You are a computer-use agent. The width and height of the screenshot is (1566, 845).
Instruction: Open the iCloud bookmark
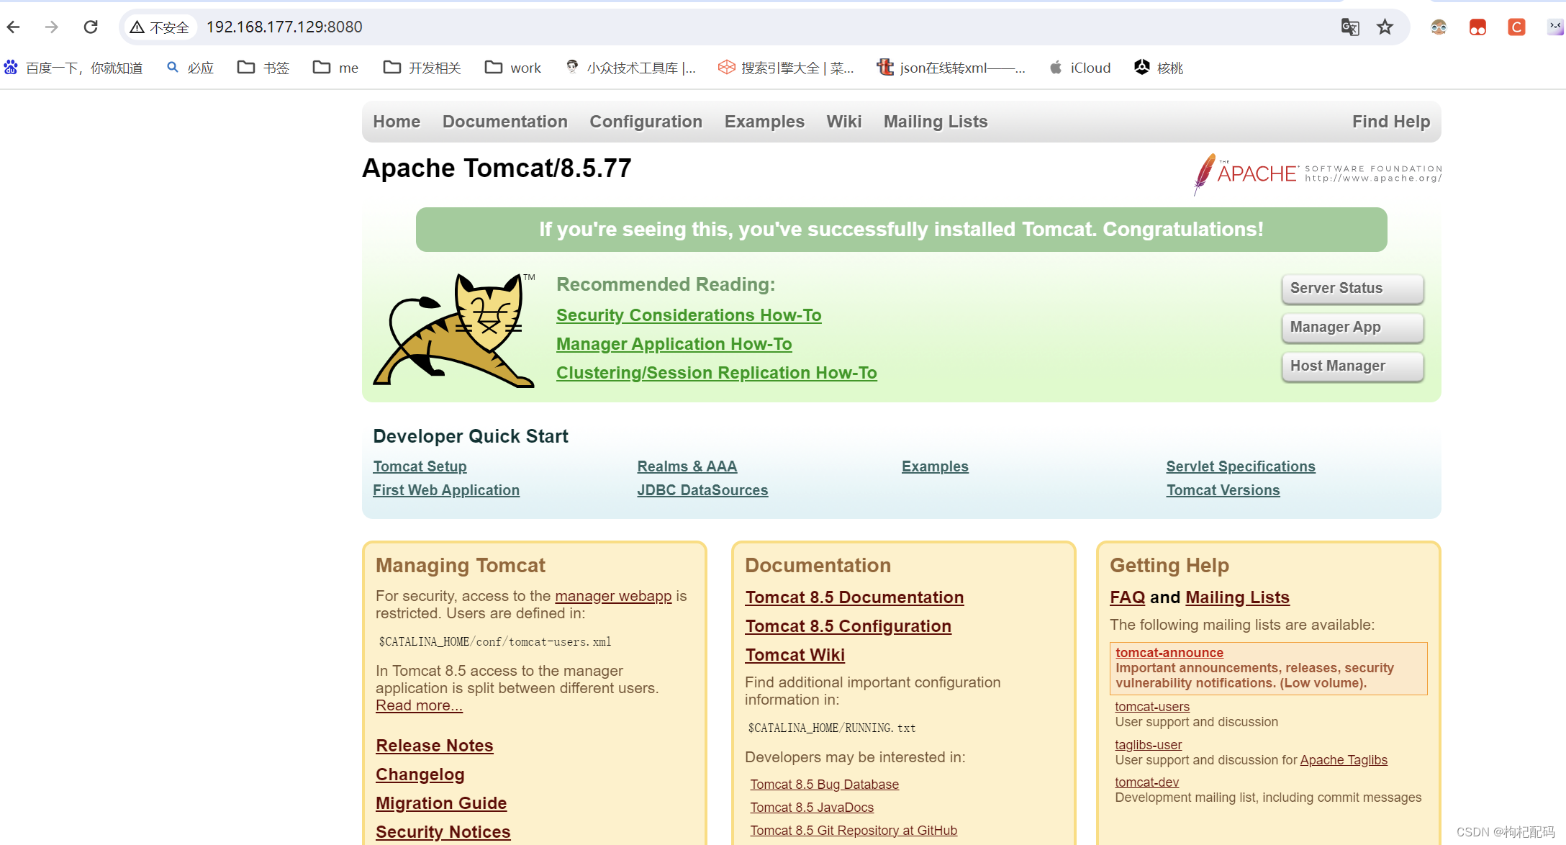(1080, 68)
